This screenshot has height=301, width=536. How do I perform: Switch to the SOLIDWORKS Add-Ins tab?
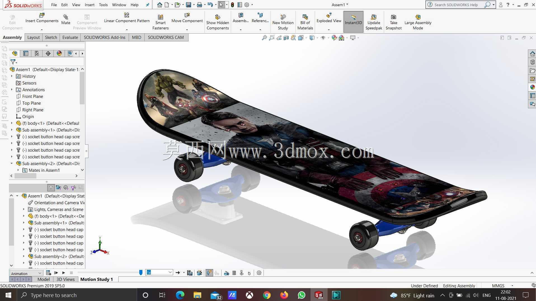click(x=104, y=37)
